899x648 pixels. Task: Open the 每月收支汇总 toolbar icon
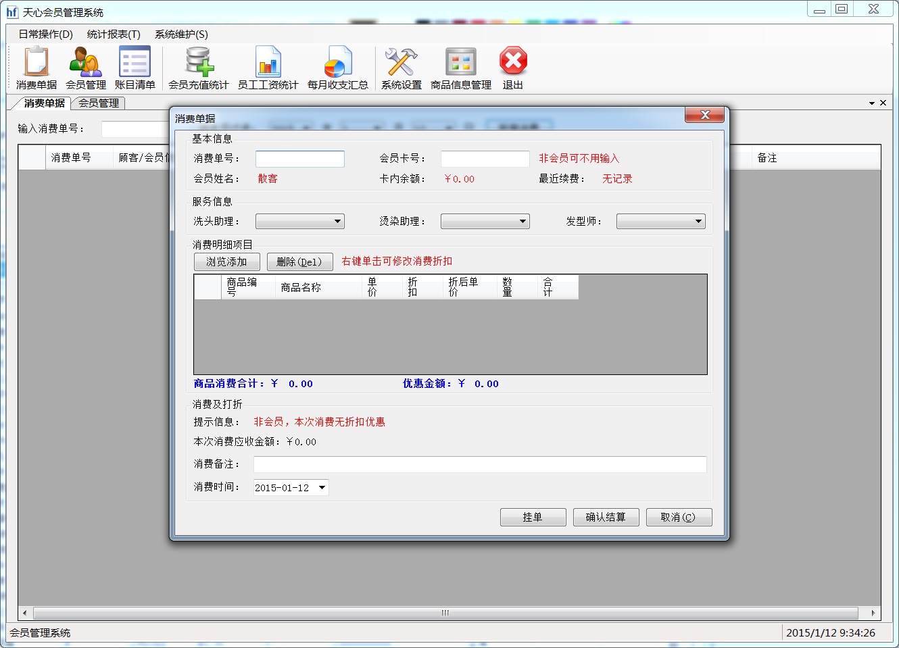[337, 68]
